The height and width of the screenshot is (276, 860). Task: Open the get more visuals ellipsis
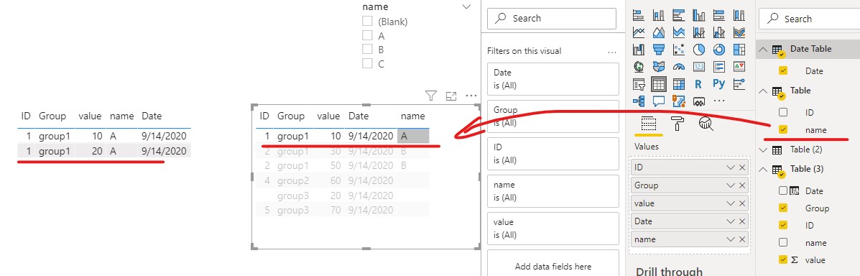pos(719,101)
